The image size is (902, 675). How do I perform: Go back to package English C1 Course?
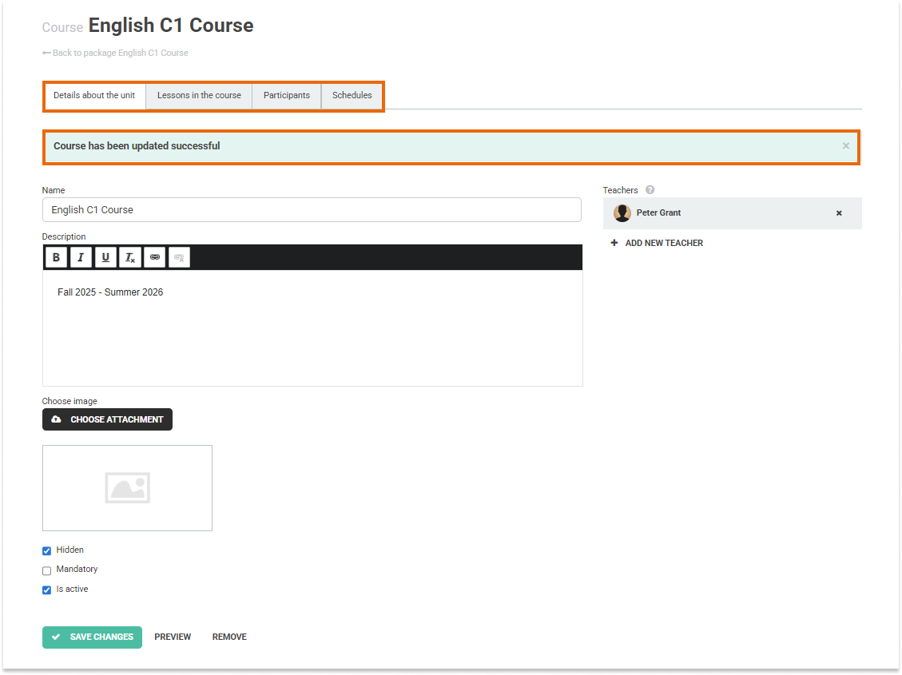click(115, 53)
